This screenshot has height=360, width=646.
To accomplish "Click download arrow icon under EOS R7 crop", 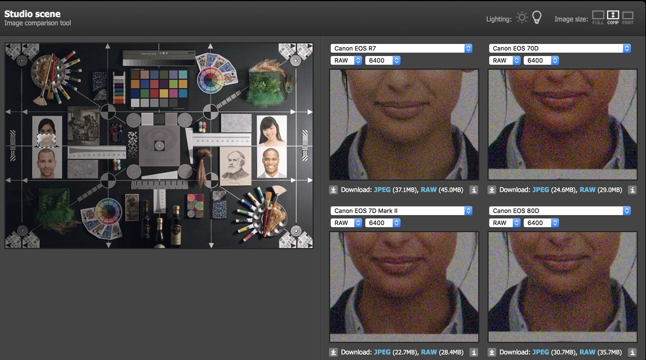I will [x=334, y=190].
